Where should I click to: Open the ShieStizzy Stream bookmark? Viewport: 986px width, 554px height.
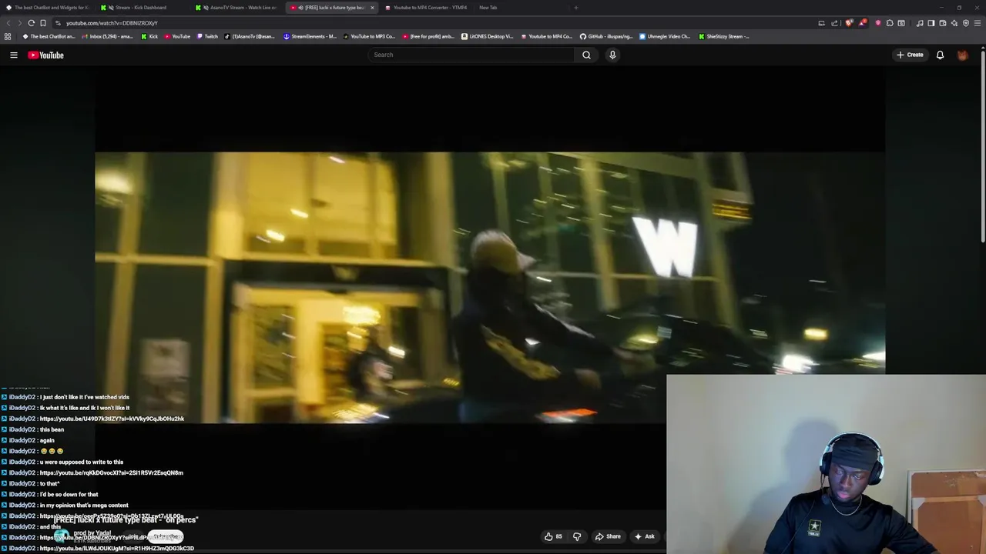pos(724,36)
